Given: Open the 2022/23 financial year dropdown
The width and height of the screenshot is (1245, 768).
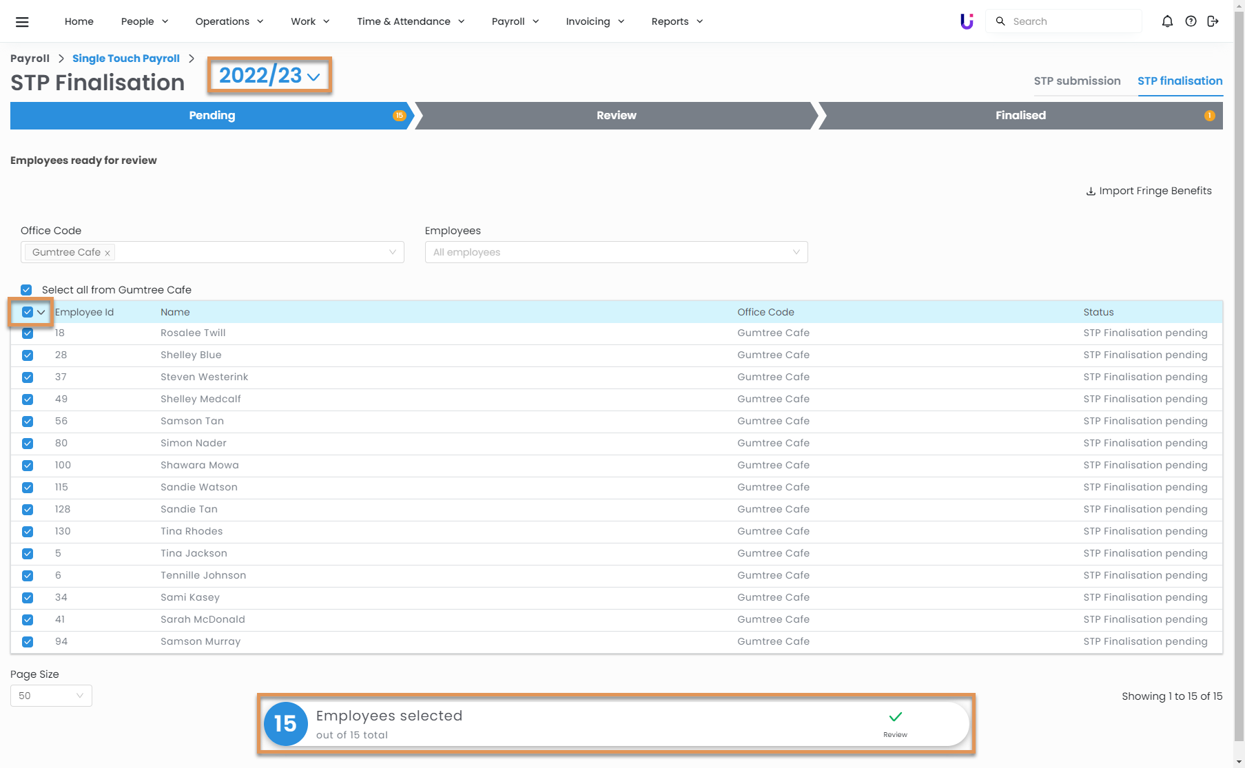Looking at the screenshot, I should (269, 76).
